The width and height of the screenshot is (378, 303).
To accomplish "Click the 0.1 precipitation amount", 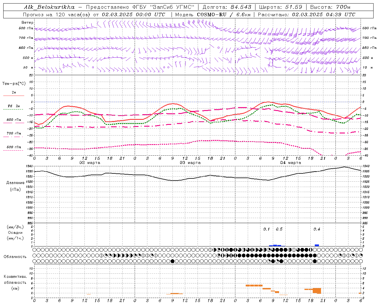I will (x=266, y=229).
